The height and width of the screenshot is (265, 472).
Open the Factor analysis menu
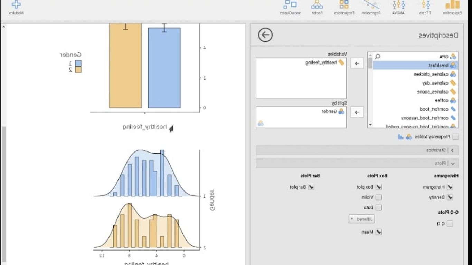point(317,8)
